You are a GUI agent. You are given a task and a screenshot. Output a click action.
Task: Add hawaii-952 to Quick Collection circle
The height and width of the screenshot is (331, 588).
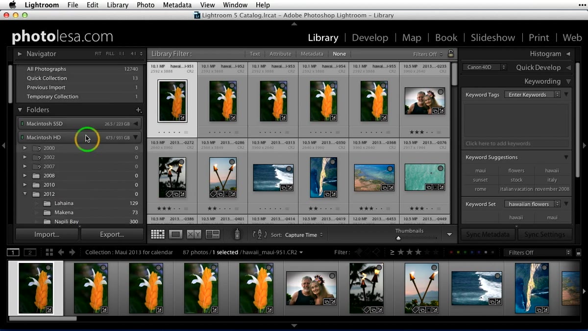coord(232,86)
